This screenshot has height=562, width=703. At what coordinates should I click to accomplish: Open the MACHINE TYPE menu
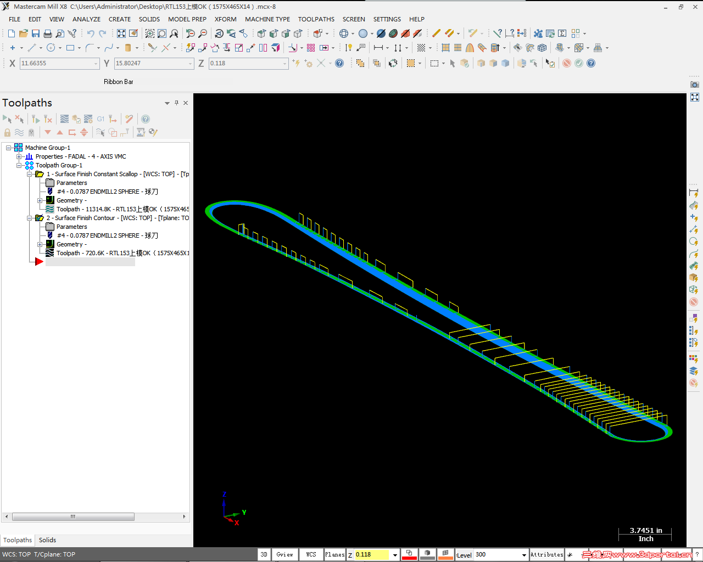(267, 19)
